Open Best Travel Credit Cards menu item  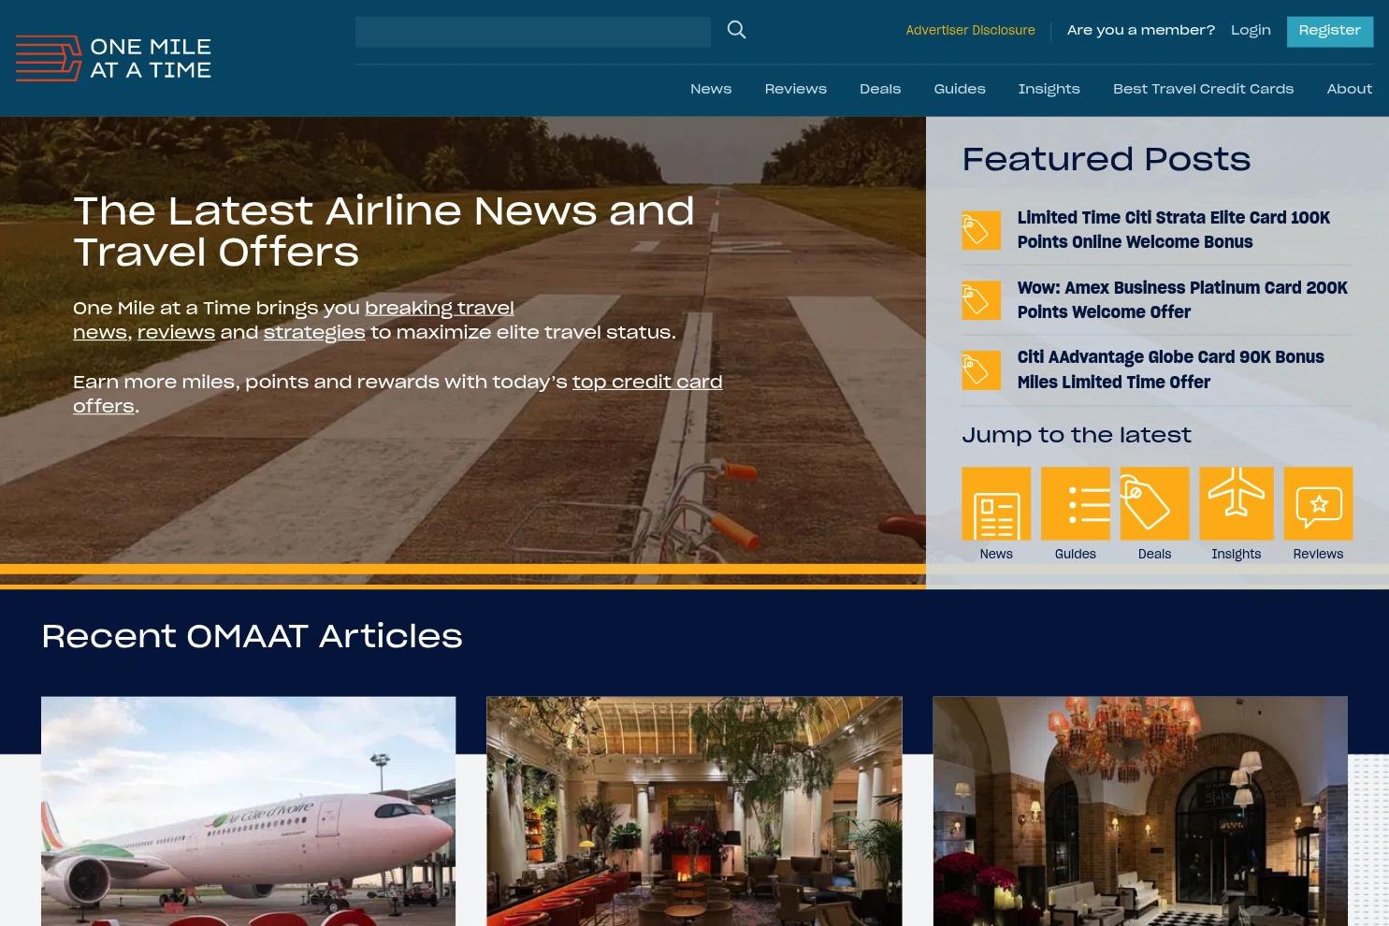1204,89
